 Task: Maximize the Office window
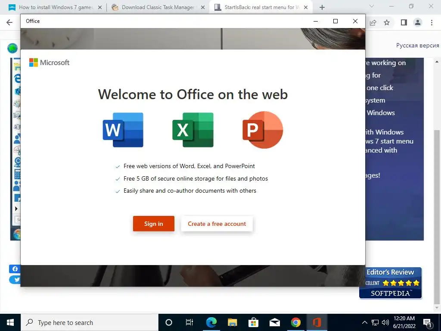[x=335, y=21]
